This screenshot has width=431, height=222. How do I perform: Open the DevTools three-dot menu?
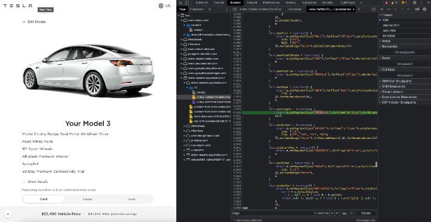pos(421,2)
